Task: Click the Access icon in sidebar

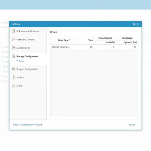Action: (x=14, y=77)
